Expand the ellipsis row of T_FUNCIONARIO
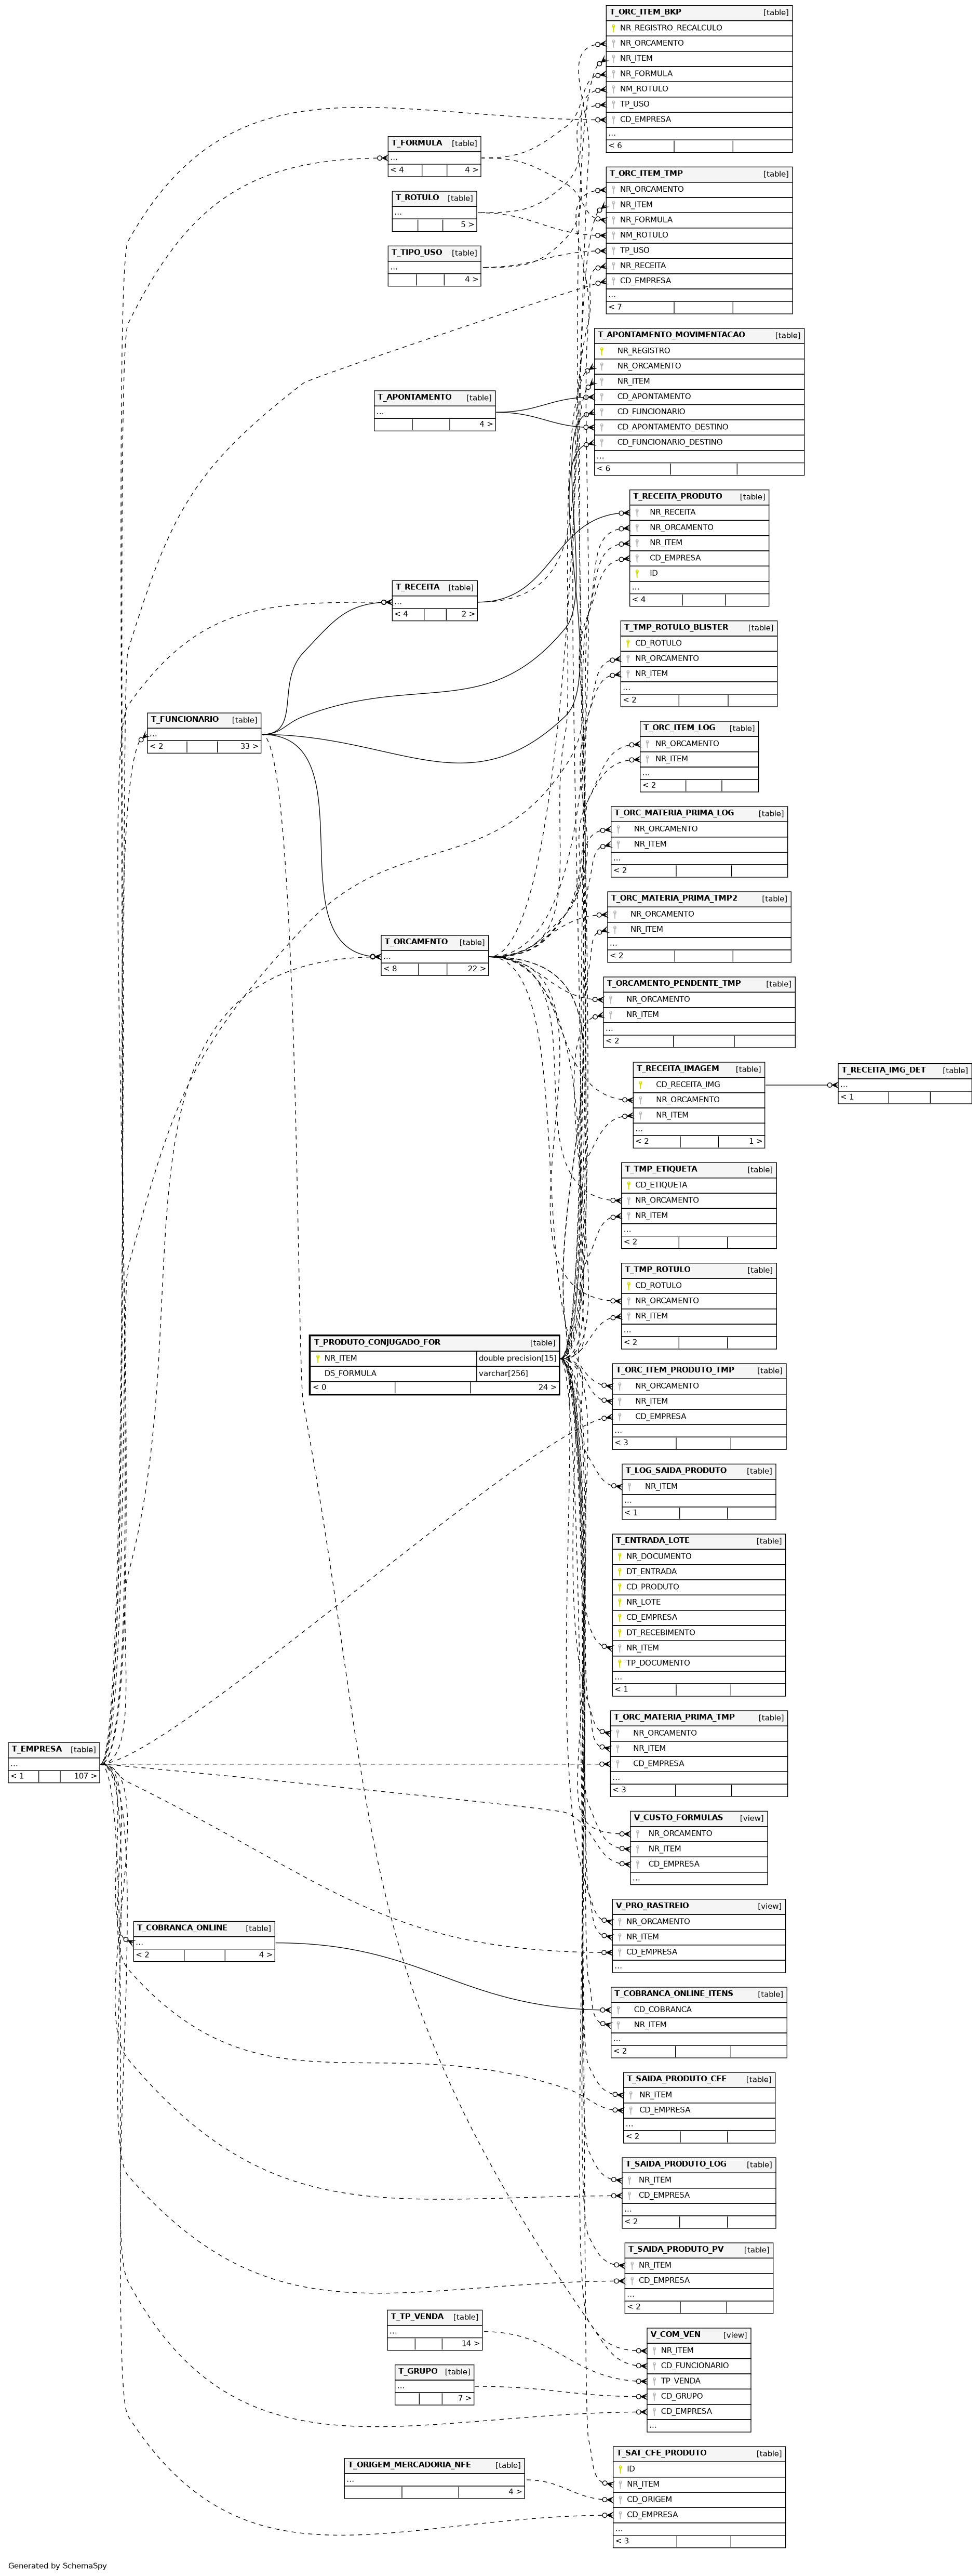This screenshot has height=2576, width=980. [204, 734]
